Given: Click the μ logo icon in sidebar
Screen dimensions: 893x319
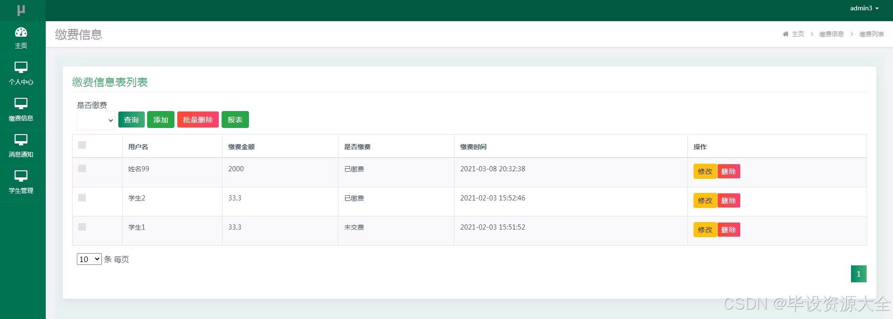Looking at the screenshot, I should coord(21,10).
